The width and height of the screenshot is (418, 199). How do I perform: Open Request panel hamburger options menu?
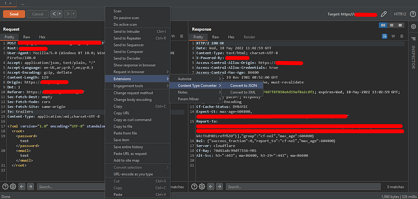point(181,36)
